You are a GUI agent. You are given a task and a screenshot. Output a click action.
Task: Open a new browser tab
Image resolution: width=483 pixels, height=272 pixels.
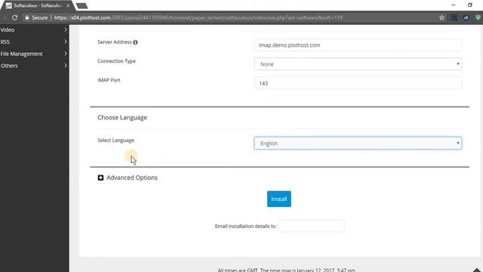(x=82, y=5)
